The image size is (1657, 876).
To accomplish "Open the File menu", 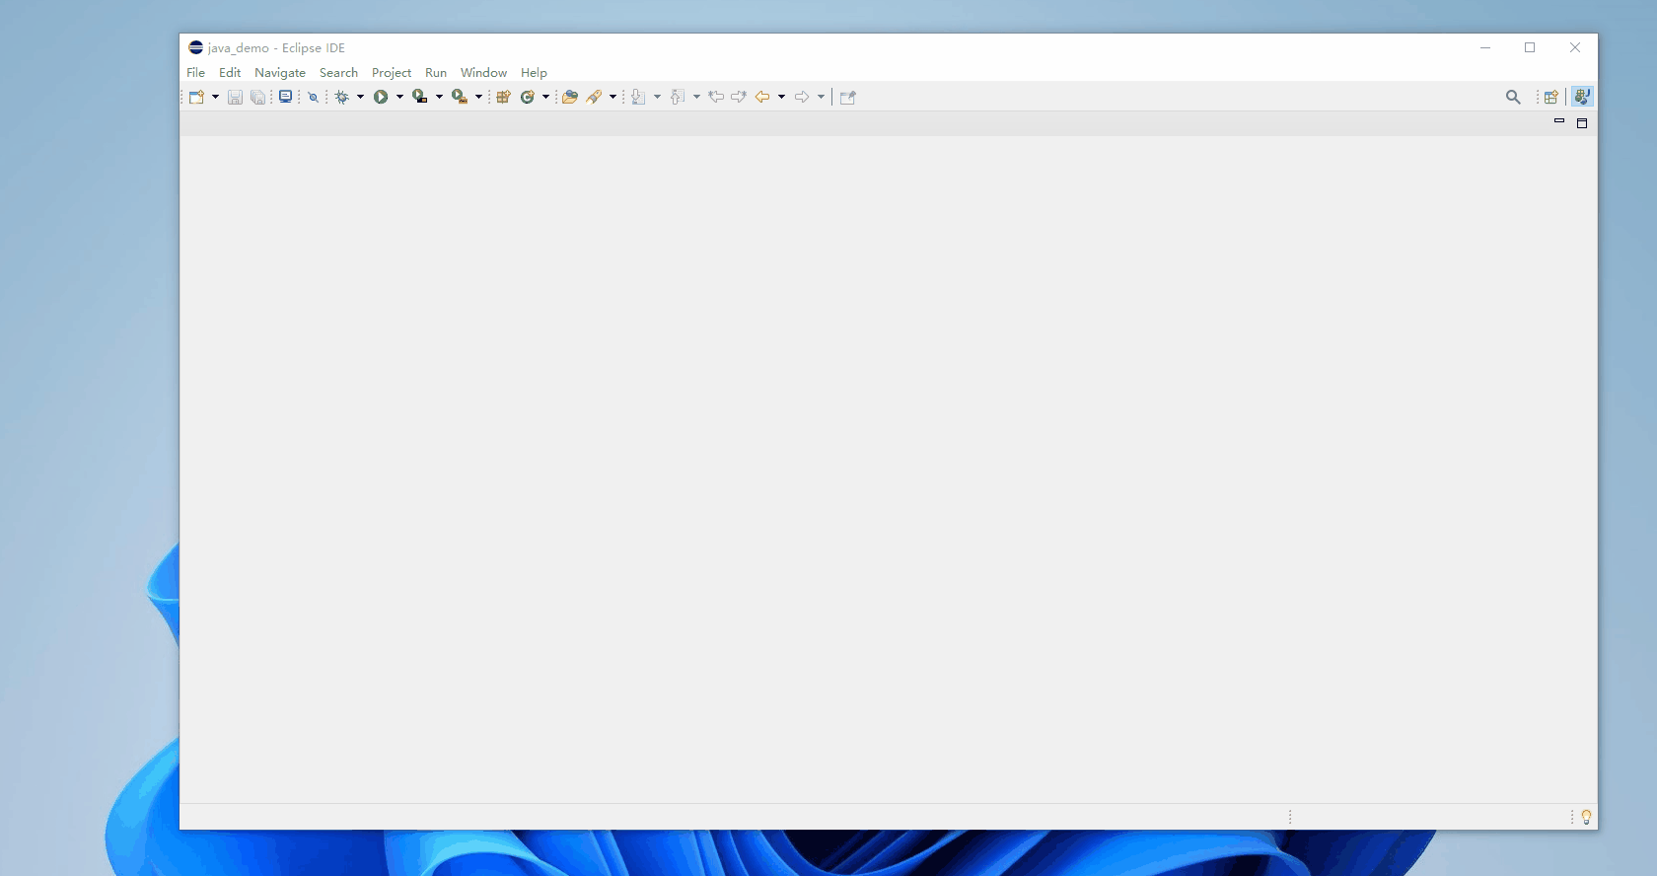I will tap(196, 73).
